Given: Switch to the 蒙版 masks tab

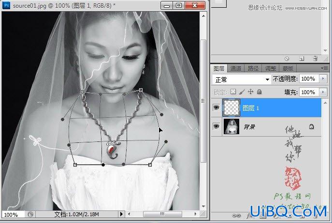Looking at the screenshot, I should 288,69.
